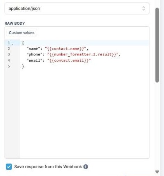This screenshot has width=164, height=176.
Task: Click the opening brace on line 1
Action: [23, 43]
